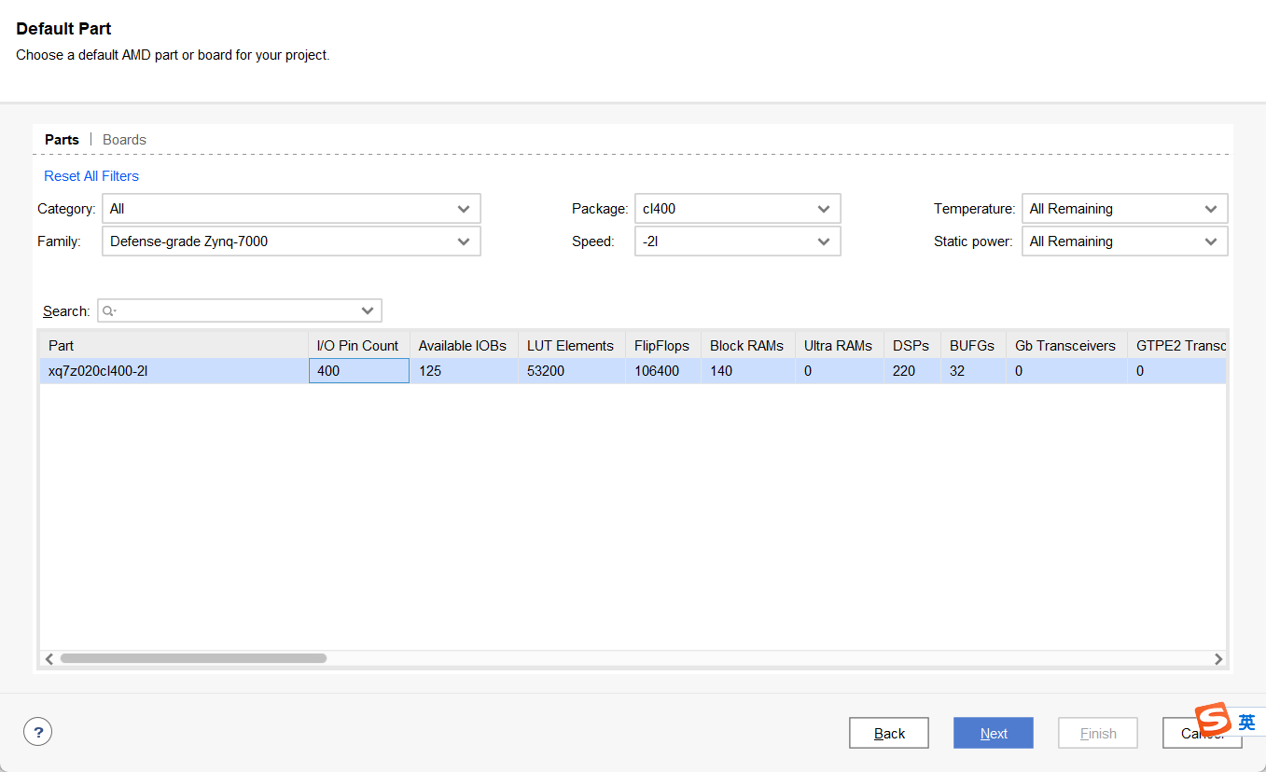Click the search magnifier icon
This screenshot has height=772, width=1266.
tap(108, 310)
